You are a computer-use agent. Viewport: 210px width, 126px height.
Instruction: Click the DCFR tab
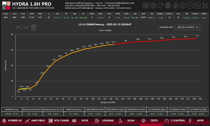coord(82,121)
